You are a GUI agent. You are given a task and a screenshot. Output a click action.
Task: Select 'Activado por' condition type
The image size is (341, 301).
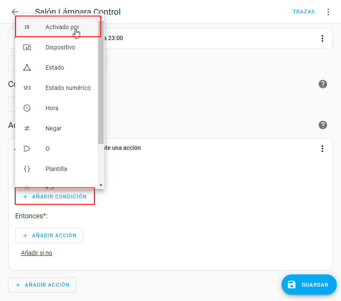pyautogui.click(x=62, y=27)
